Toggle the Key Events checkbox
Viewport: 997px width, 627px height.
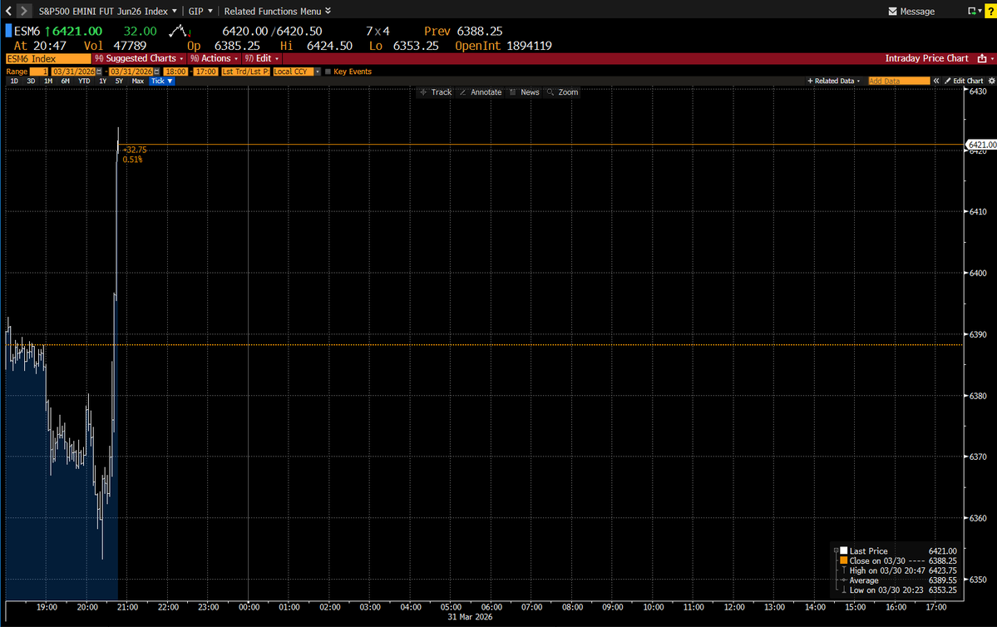click(x=328, y=72)
